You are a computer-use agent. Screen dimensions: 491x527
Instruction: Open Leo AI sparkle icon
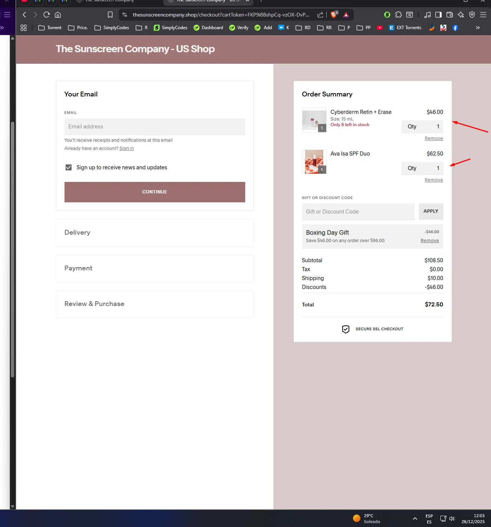pyautogui.click(x=461, y=15)
